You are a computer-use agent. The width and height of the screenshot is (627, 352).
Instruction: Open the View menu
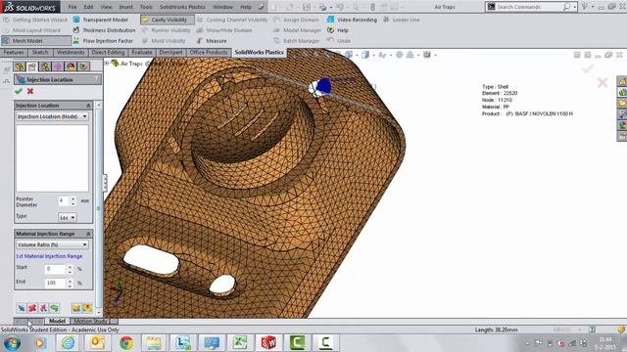click(106, 7)
